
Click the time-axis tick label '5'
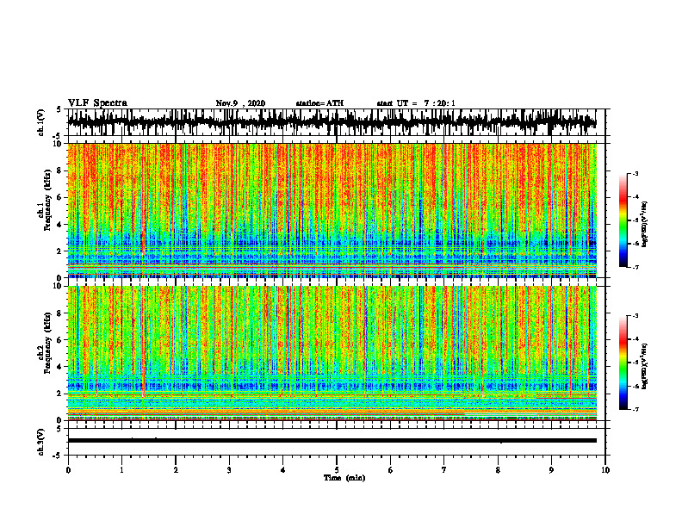click(x=337, y=470)
